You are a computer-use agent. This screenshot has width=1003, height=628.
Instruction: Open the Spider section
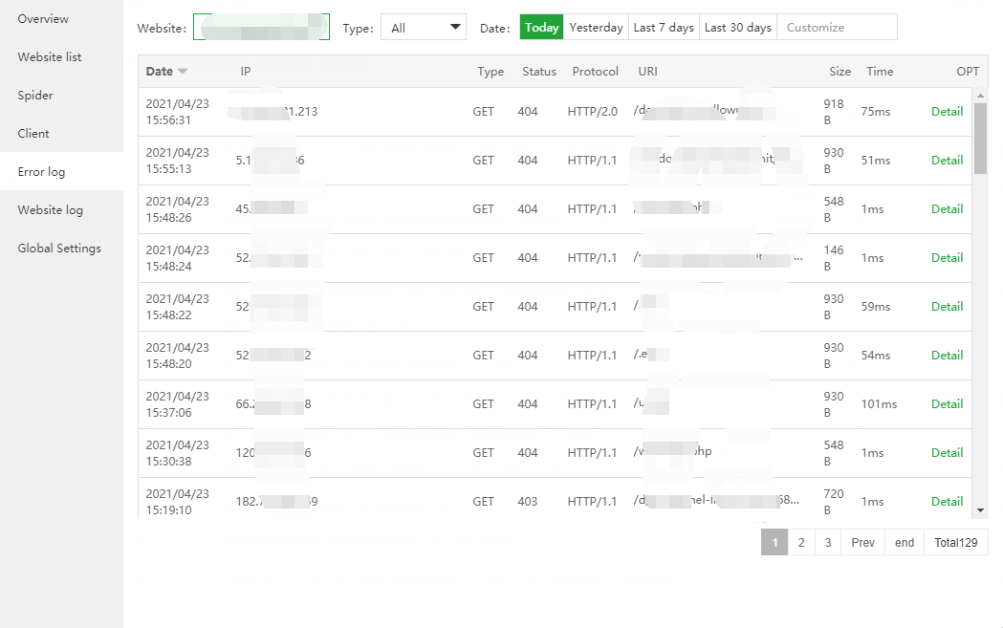(35, 96)
